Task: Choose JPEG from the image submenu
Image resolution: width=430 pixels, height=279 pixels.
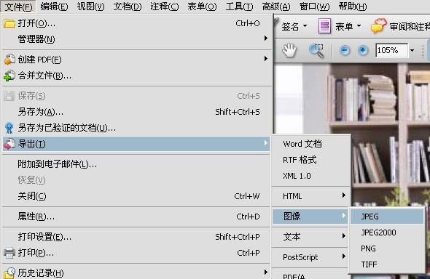Action: (387, 217)
